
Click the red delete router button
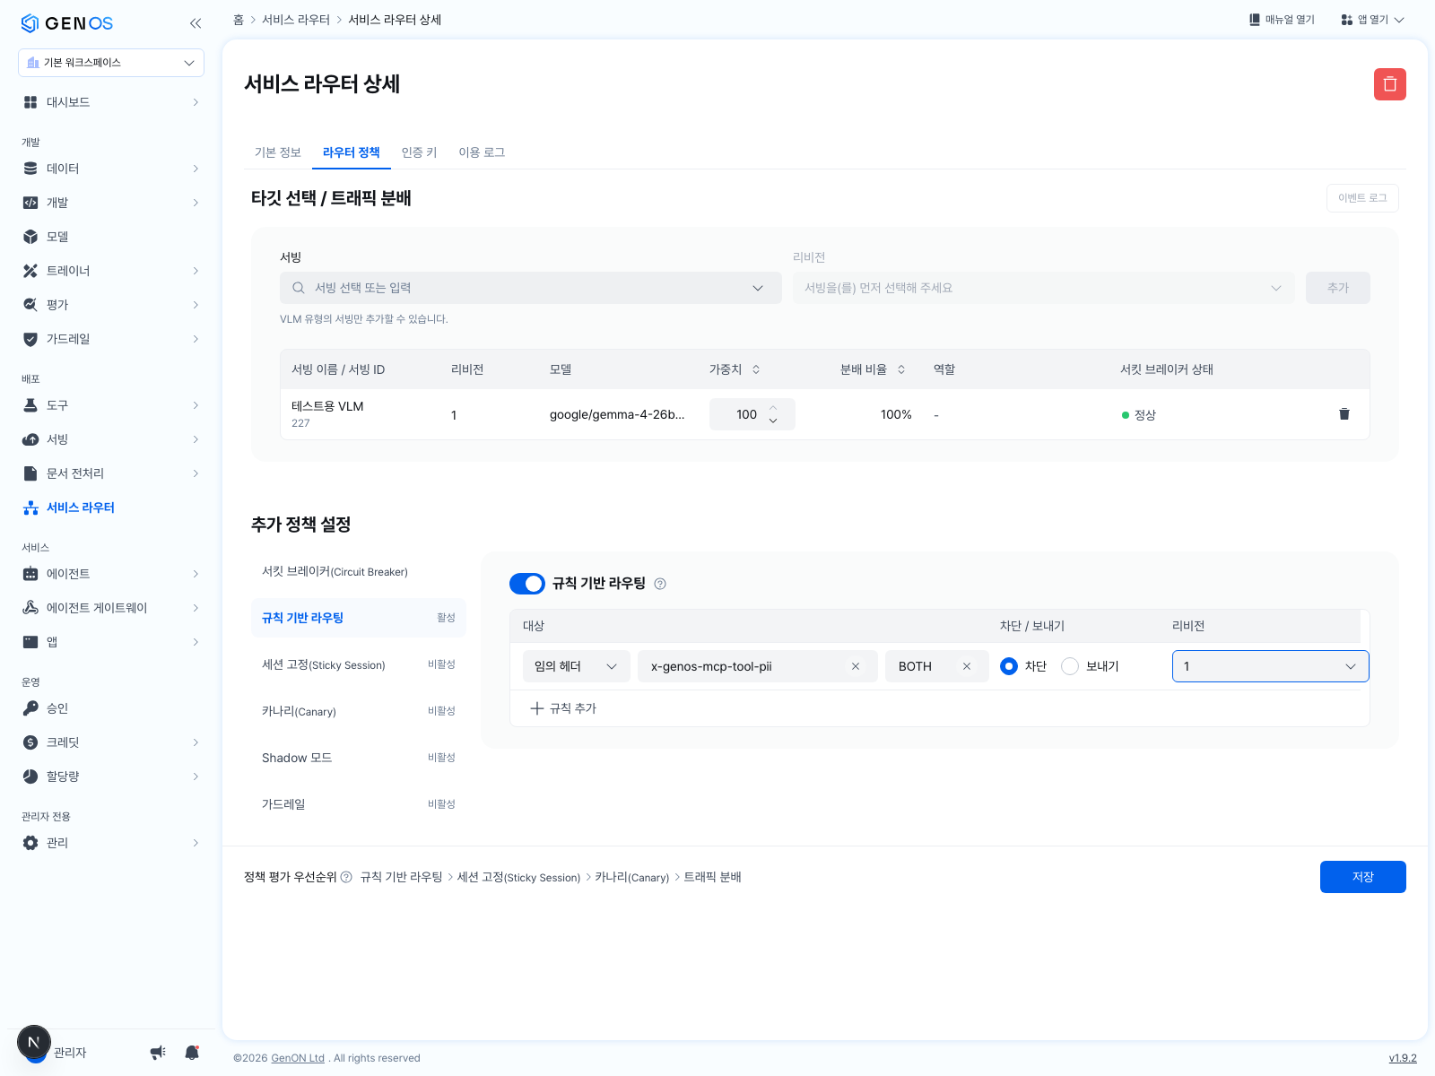(x=1389, y=84)
